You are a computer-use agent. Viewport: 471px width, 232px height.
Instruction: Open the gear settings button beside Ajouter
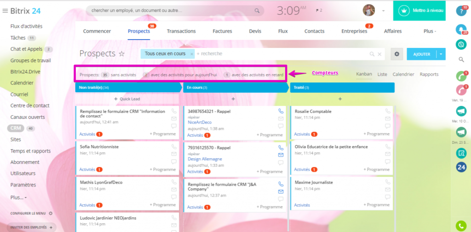[397, 54]
